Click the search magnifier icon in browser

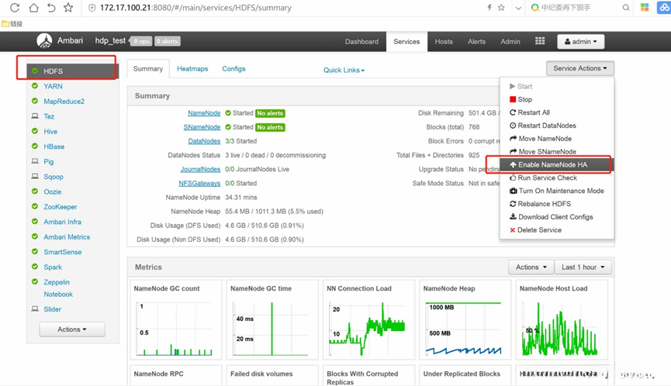coord(626,8)
